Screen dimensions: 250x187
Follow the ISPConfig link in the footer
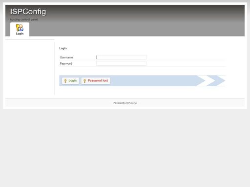click(131, 103)
